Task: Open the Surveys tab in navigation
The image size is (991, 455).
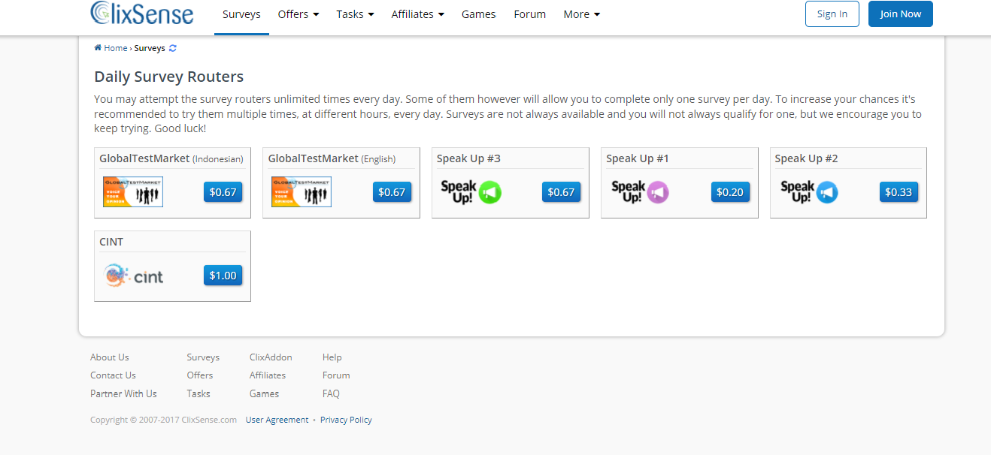Action: (241, 14)
